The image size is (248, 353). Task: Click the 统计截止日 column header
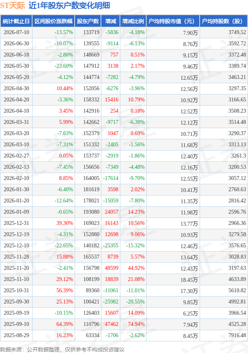(x=16, y=21)
